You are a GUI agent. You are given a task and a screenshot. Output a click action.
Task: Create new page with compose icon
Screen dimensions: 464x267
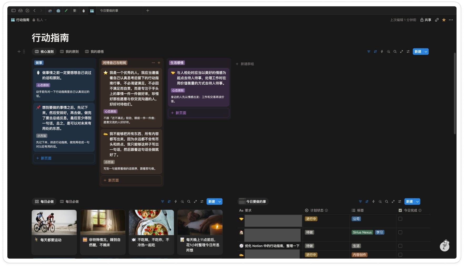tap(27, 11)
